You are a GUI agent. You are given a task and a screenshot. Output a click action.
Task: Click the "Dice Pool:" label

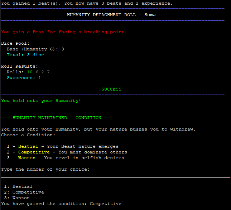15,43
